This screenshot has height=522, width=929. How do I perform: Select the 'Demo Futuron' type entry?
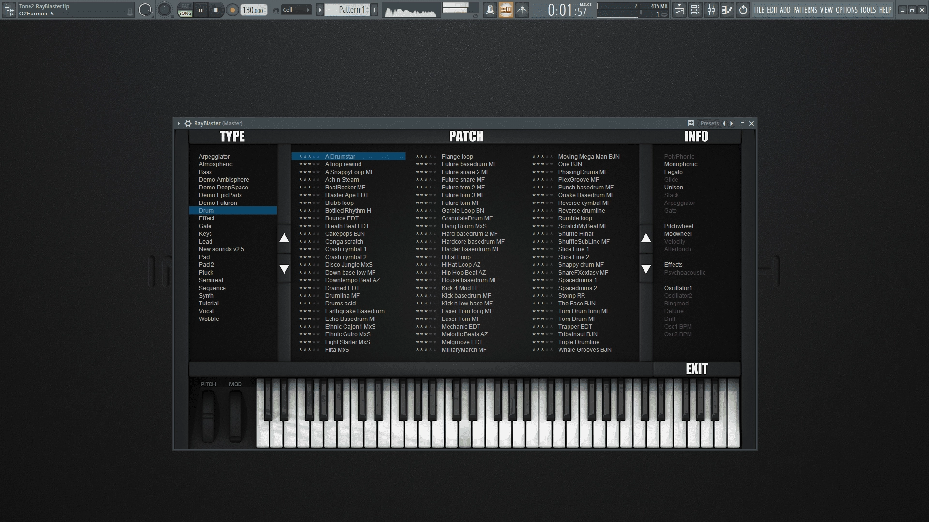point(218,203)
